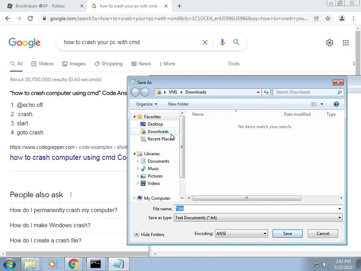Open the Save as type dropdown
This screenshot has width=361, height=271.
(258, 217)
